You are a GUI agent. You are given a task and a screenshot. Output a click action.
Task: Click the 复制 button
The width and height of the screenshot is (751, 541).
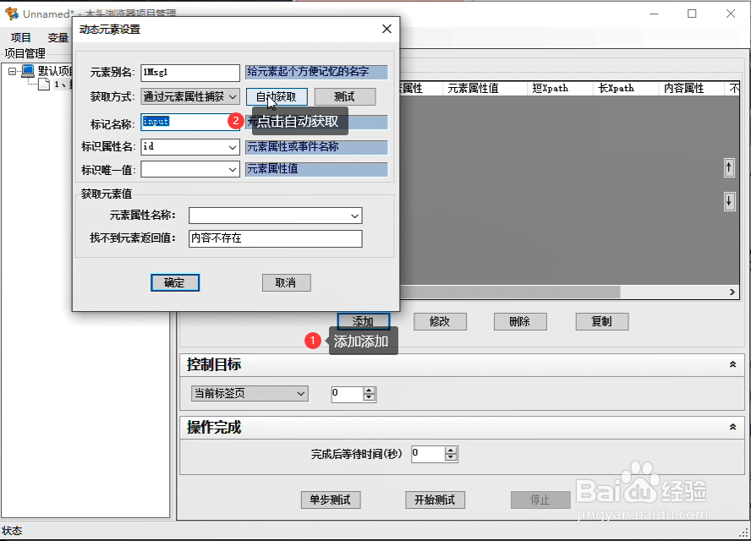[602, 321]
